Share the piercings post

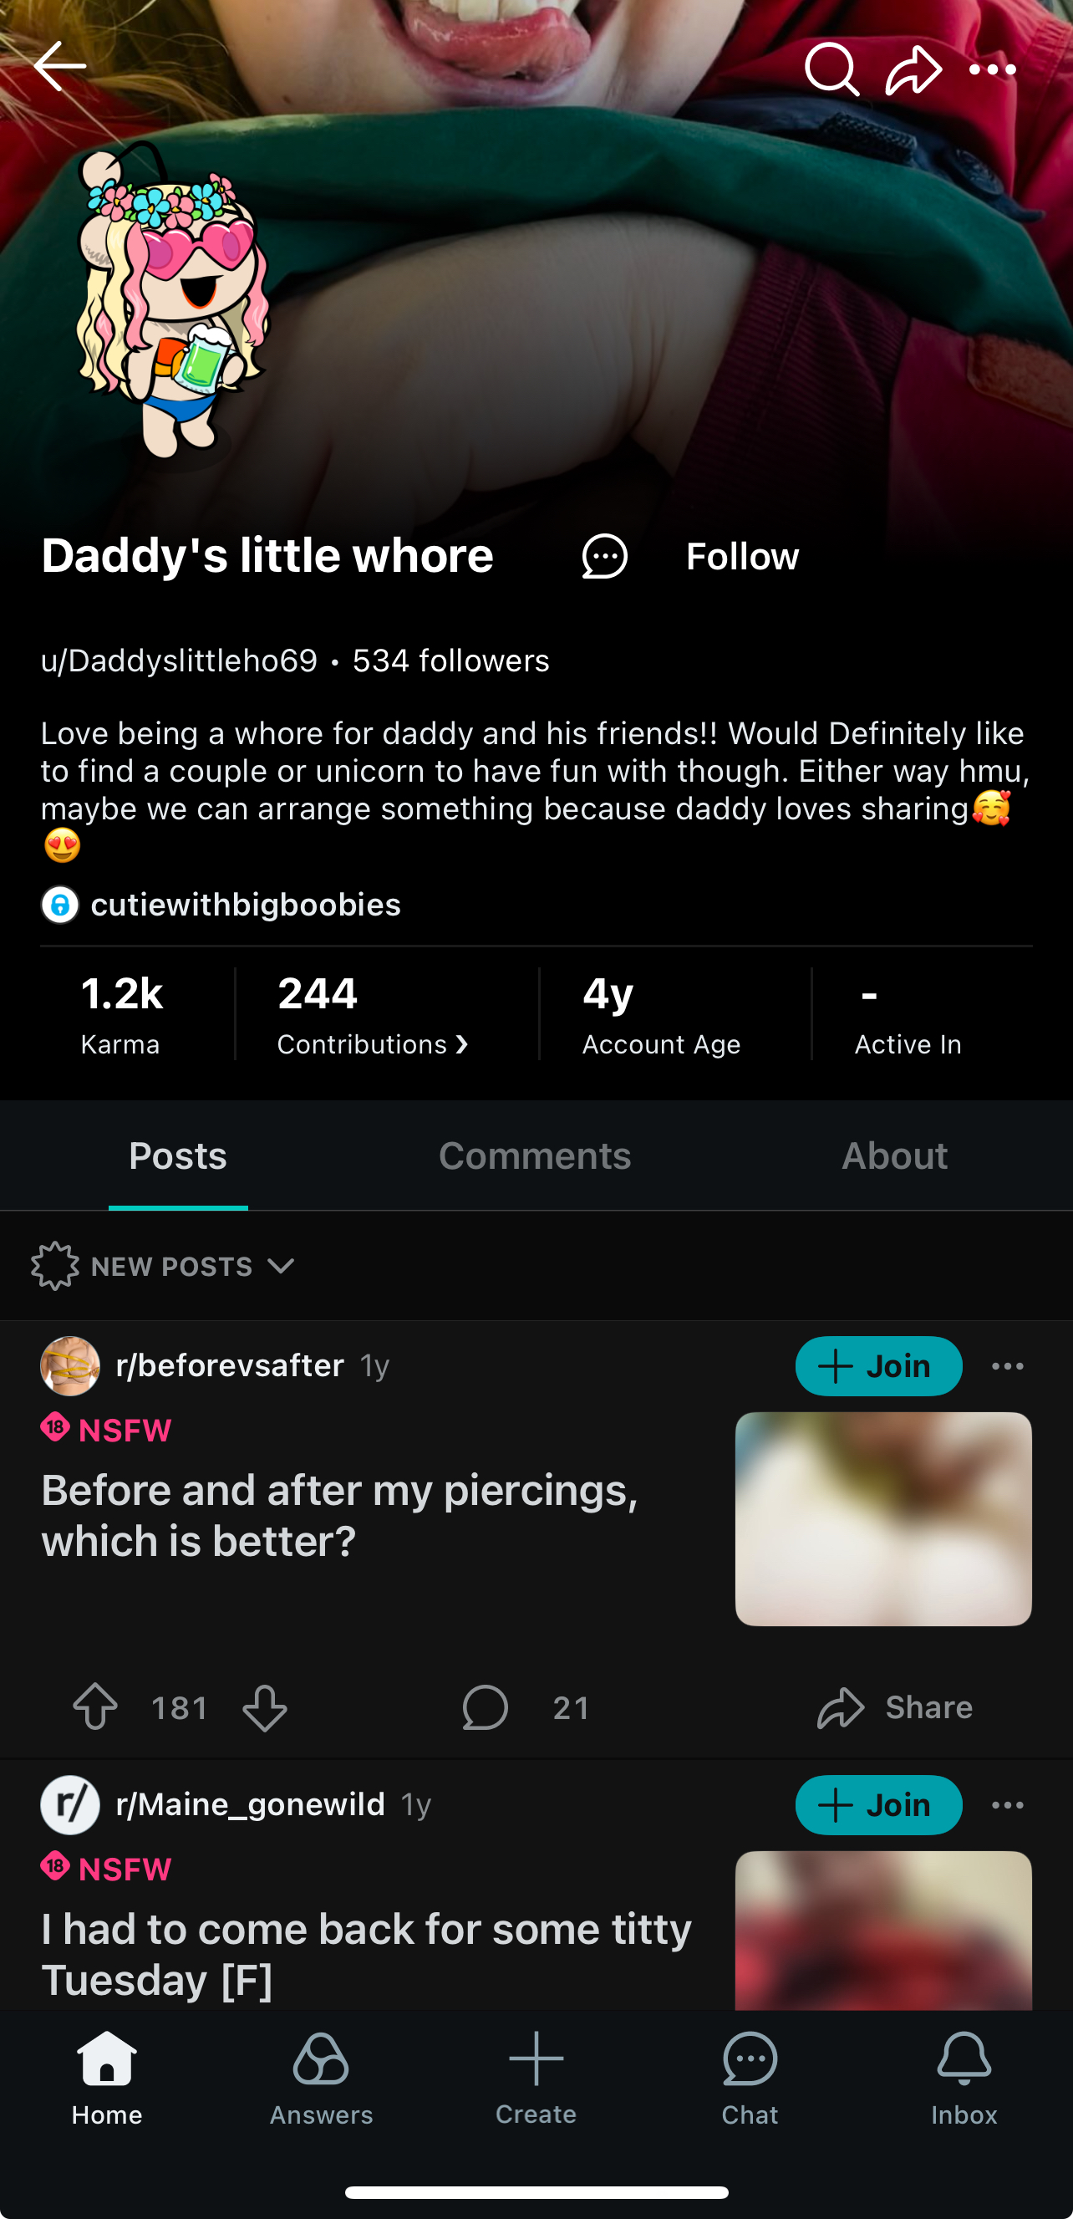tap(895, 1706)
